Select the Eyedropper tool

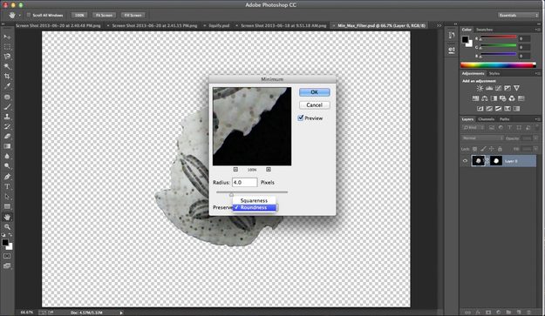tap(7, 85)
